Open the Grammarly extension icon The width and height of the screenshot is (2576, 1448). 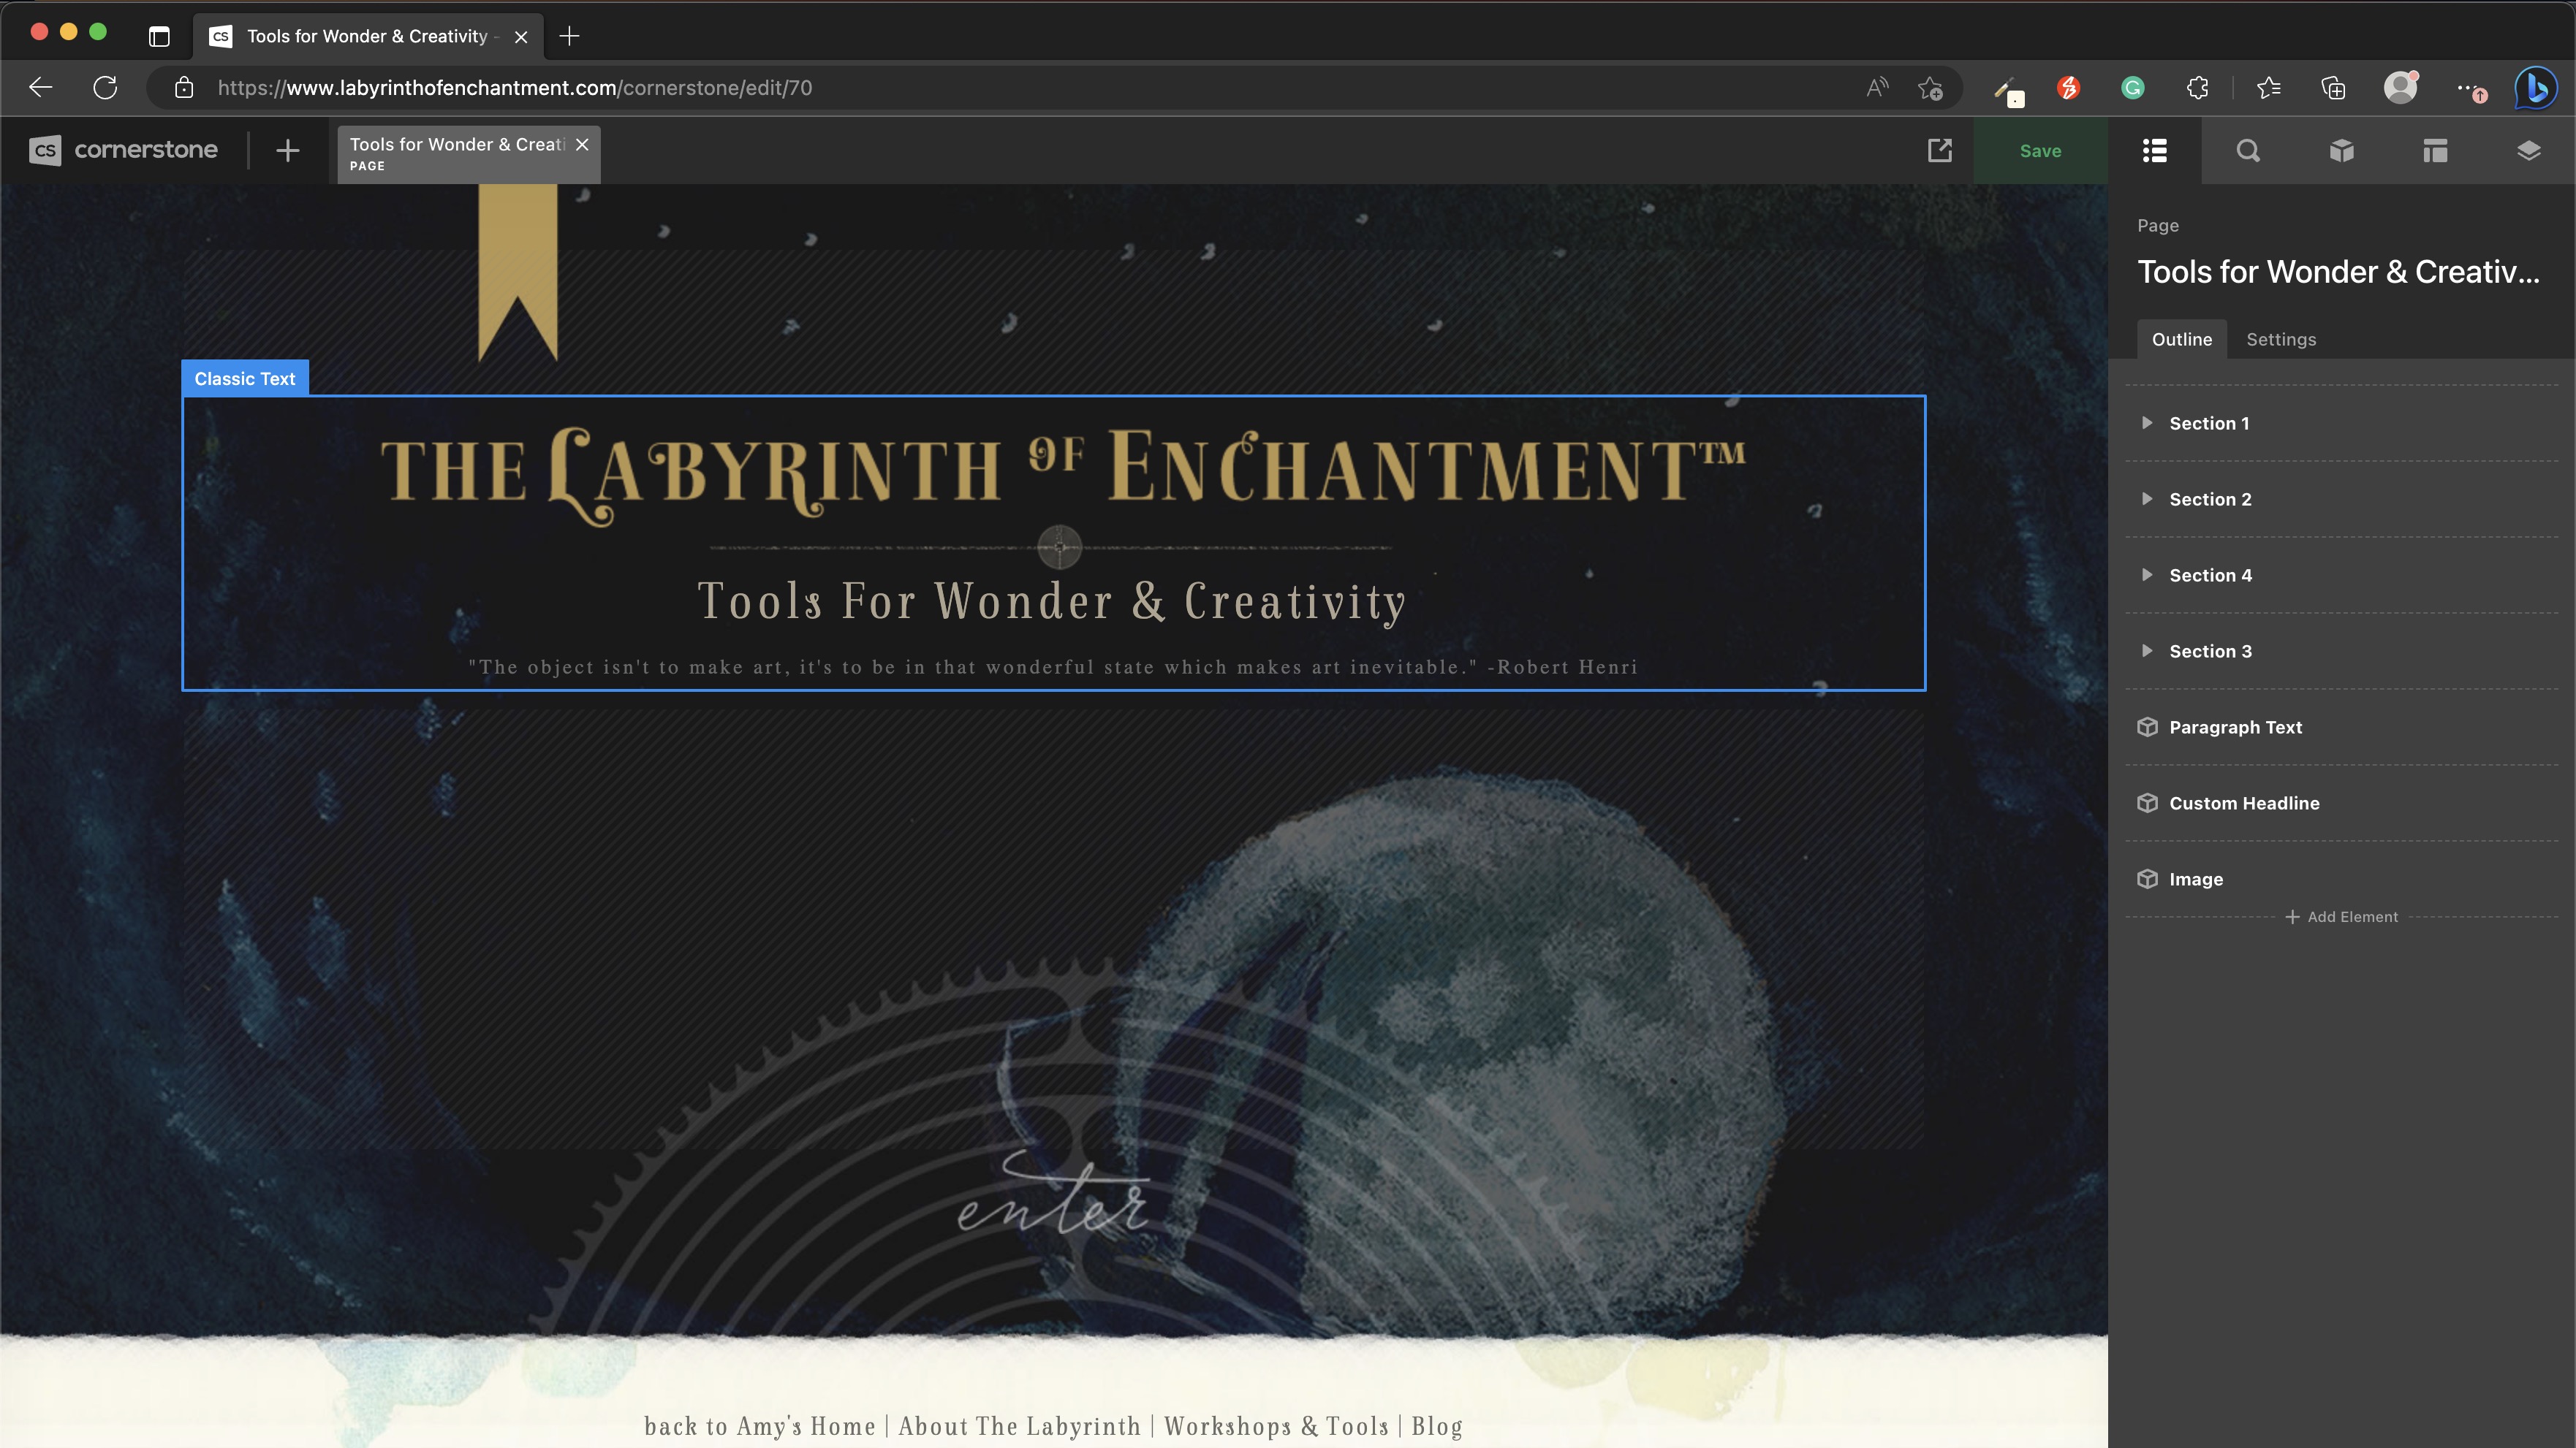[x=2132, y=88]
